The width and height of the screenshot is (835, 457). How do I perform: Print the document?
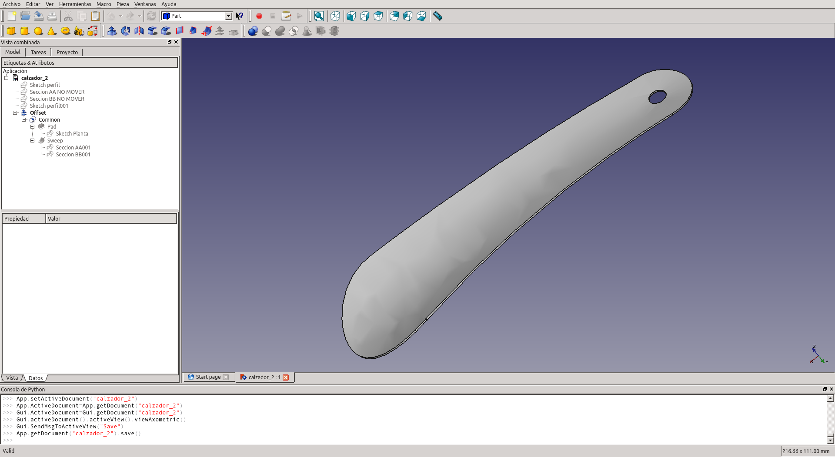point(52,16)
